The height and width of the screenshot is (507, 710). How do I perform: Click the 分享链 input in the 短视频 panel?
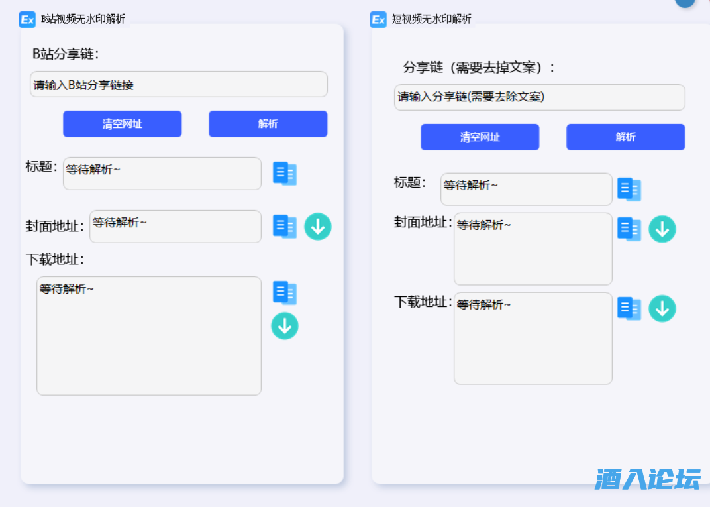[x=539, y=97]
